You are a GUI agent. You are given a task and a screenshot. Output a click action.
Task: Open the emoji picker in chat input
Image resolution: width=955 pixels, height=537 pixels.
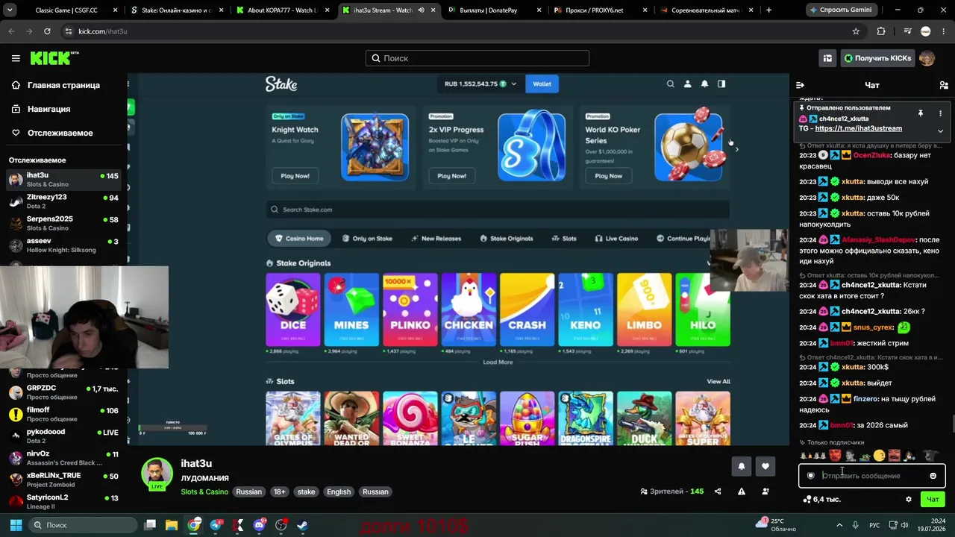click(933, 476)
